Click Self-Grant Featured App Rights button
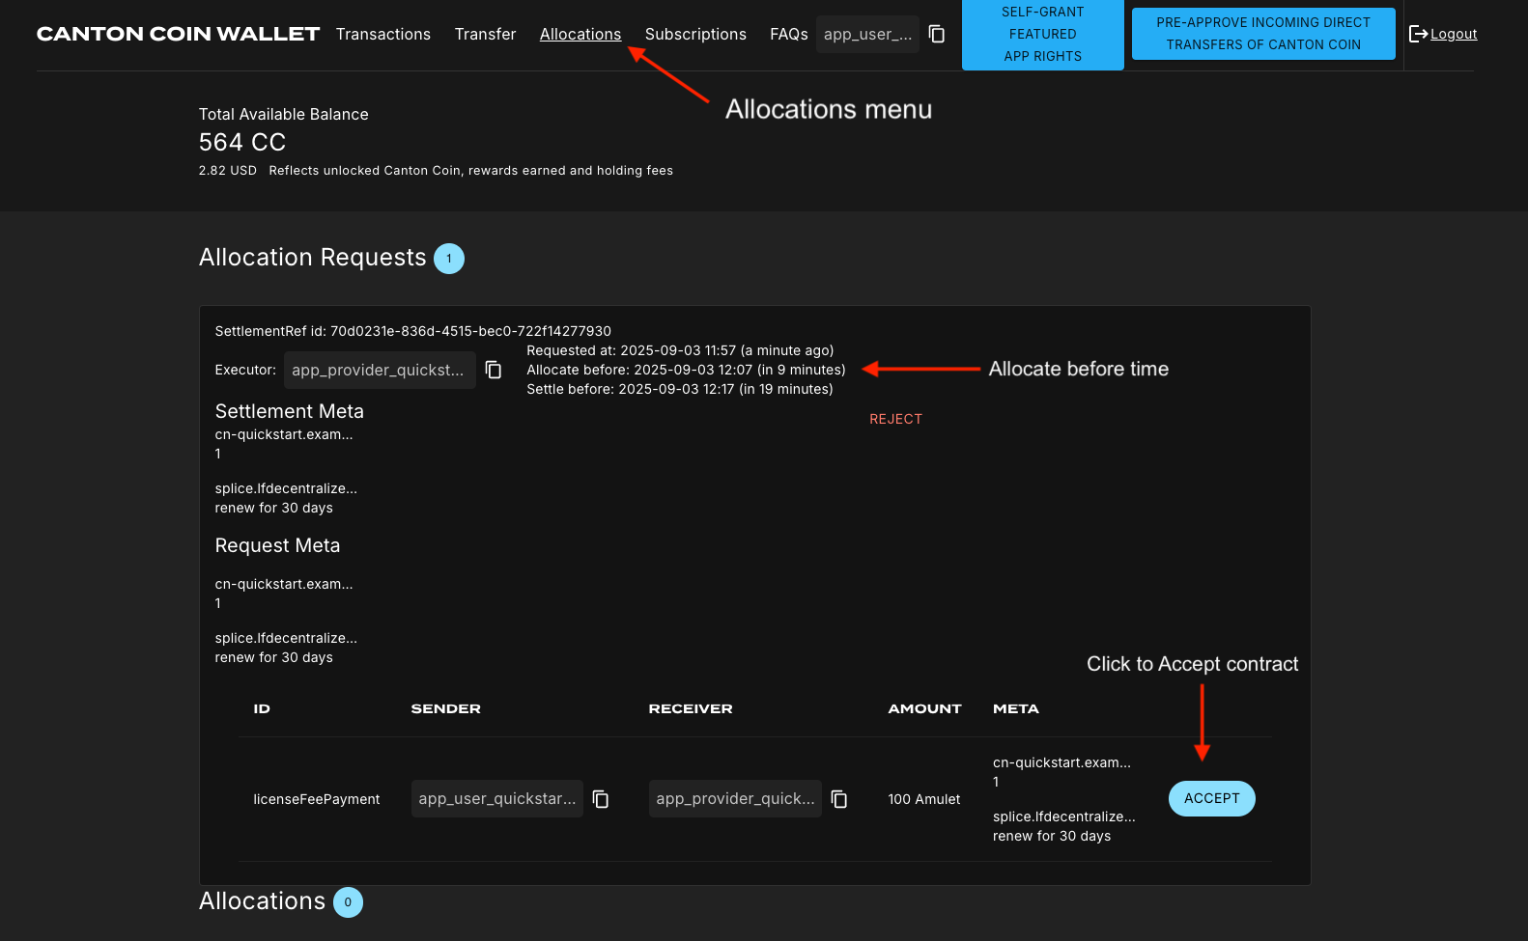This screenshot has height=941, width=1528. click(x=1042, y=35)
